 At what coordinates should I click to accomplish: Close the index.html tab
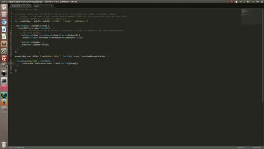(29, 6)
